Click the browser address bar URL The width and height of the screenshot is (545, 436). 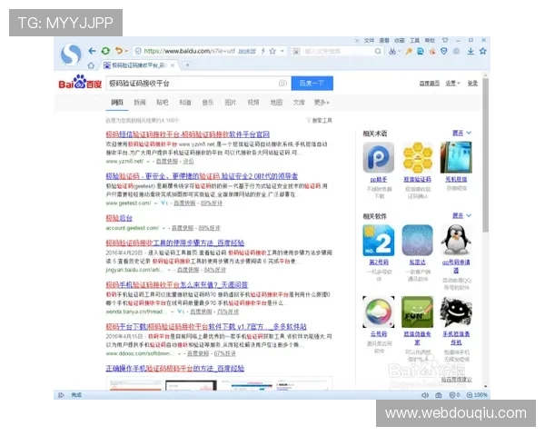190,51
